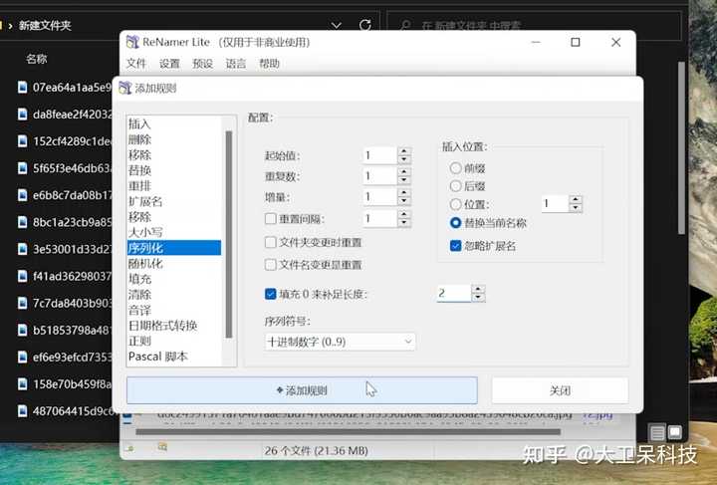Screen dimensions: 717x485
Task: Open the 预设 menu
Action: (x=202, y=63)
